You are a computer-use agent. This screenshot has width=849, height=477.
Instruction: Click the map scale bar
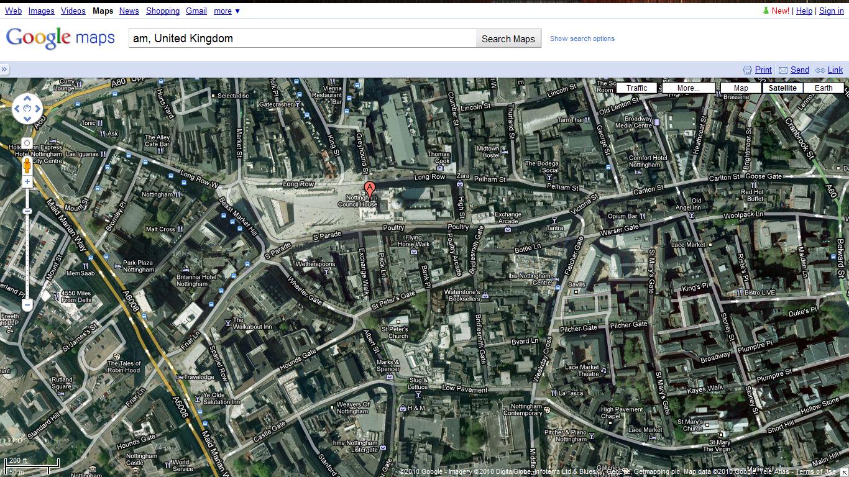(x=32, y=466)
